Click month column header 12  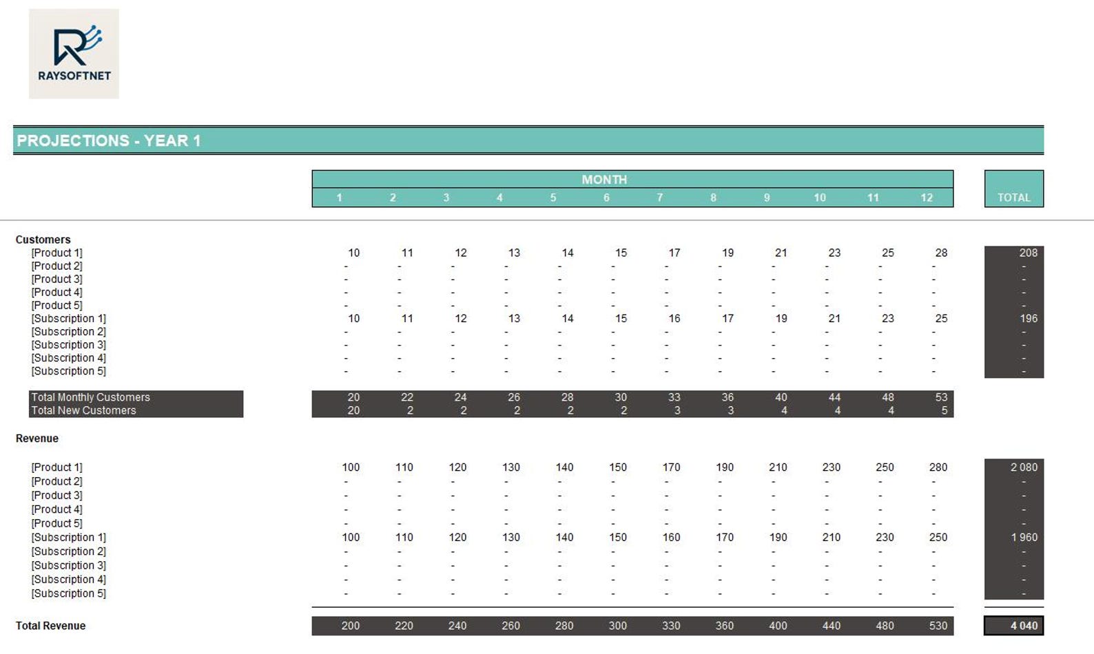(927, 198)
